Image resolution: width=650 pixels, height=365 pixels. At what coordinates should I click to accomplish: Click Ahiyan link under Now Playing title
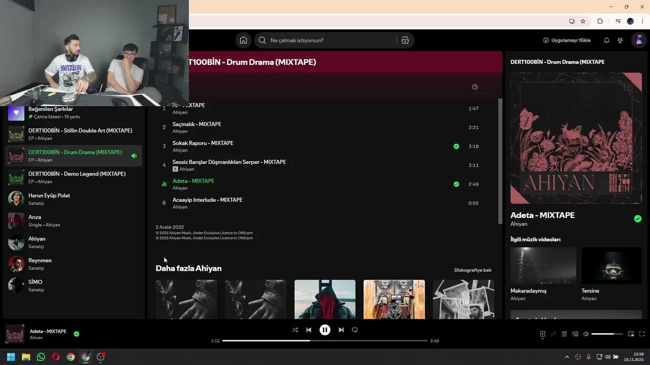519,224
